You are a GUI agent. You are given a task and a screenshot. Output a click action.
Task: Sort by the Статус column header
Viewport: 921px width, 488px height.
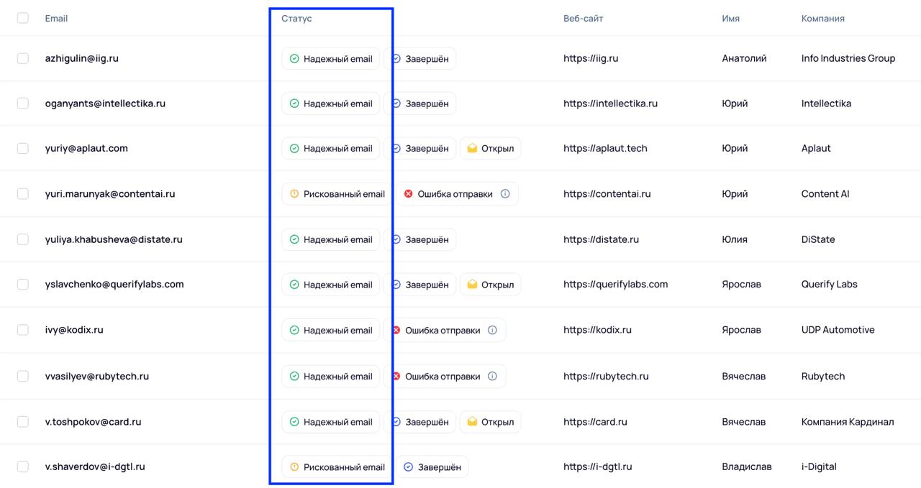coord(296,19)
